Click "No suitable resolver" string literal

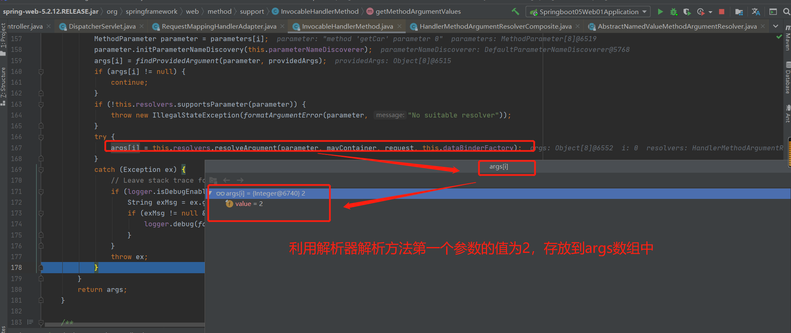coord(453,115)
